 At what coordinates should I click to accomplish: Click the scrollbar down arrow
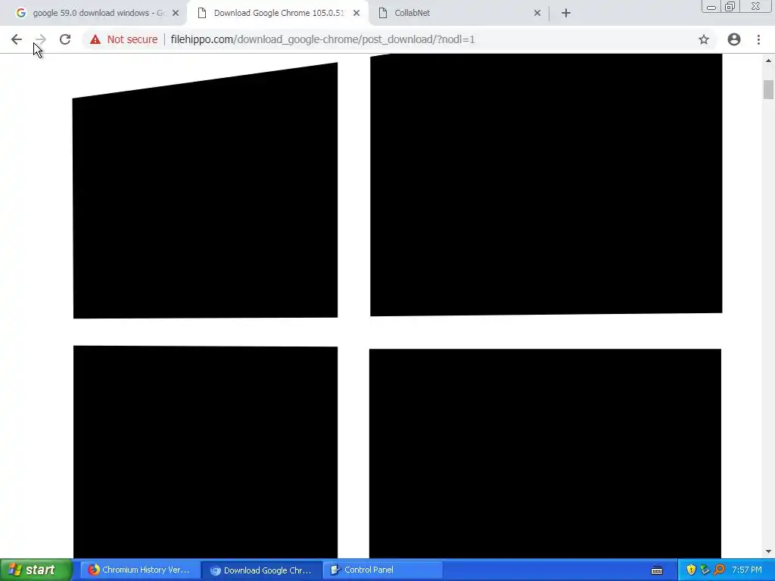click(x=768, y=551)
